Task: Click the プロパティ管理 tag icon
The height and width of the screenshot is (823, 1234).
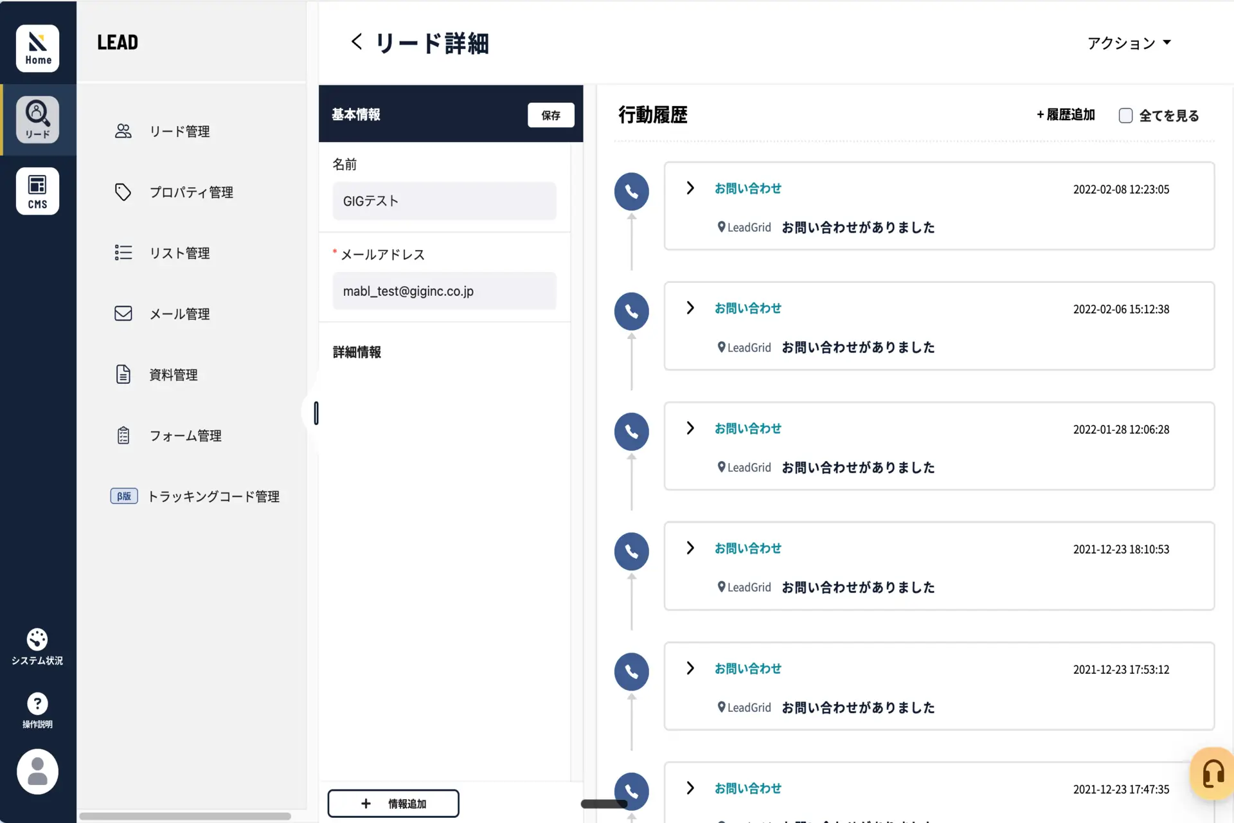Action: (x=123, y=192)
